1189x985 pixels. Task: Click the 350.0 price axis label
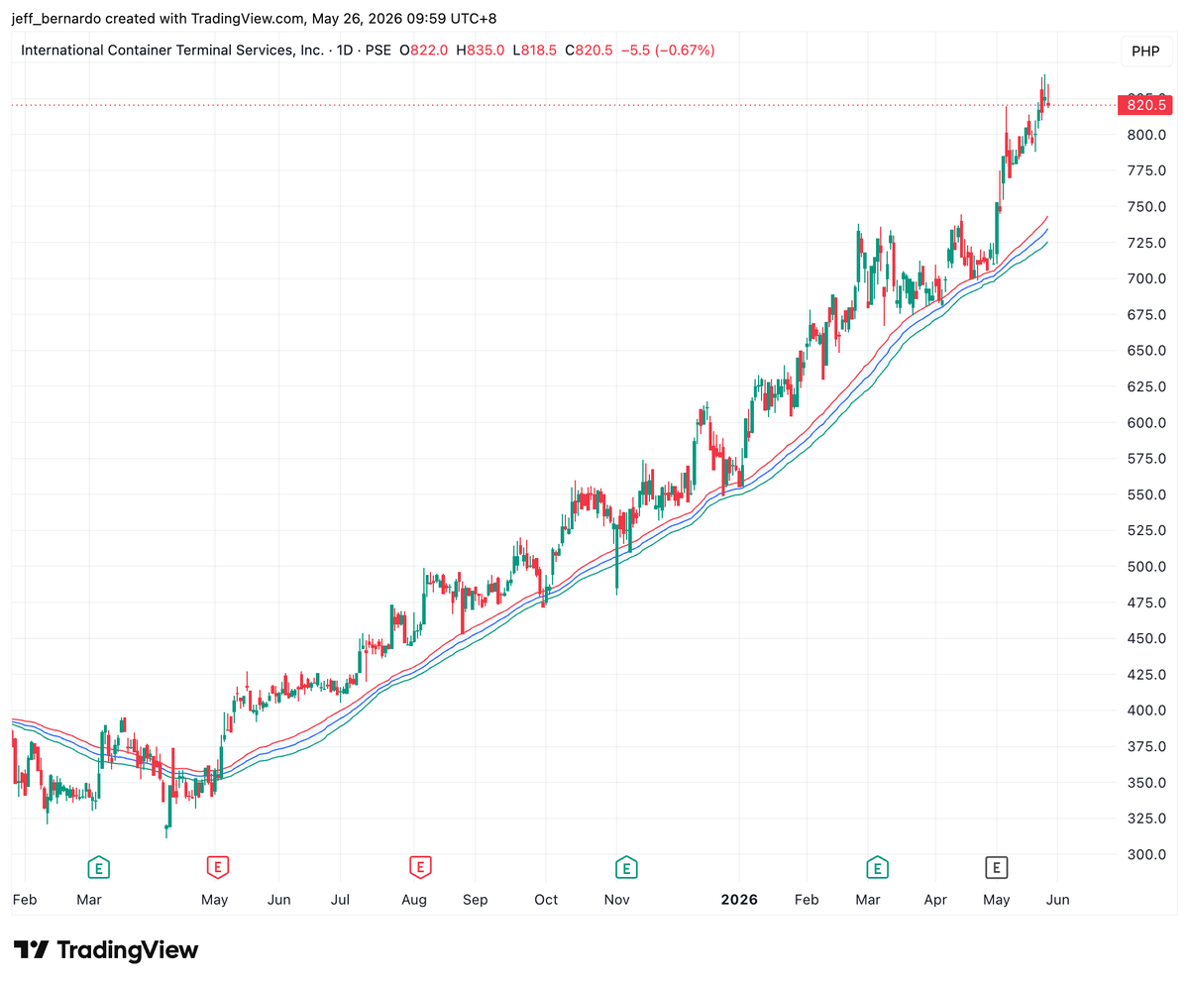(x=1145, y=783)
